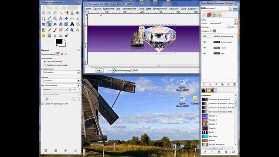Choose the corrective backward direction radio button
The height and width of the screenshot is (157, 279).
pyautogui.click(x=45, y=65)
